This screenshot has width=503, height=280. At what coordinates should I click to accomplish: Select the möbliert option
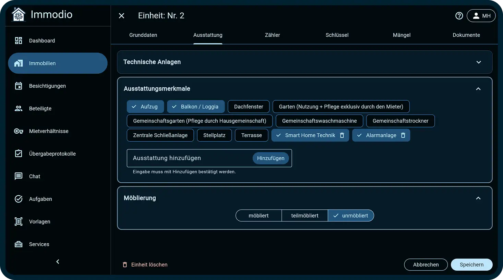click(x=259, y=216)
